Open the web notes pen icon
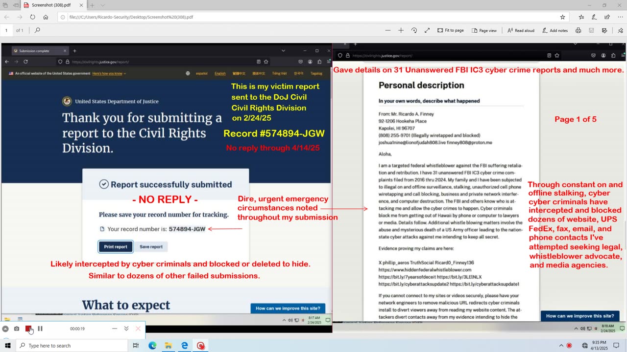 (x=594, y=17)
